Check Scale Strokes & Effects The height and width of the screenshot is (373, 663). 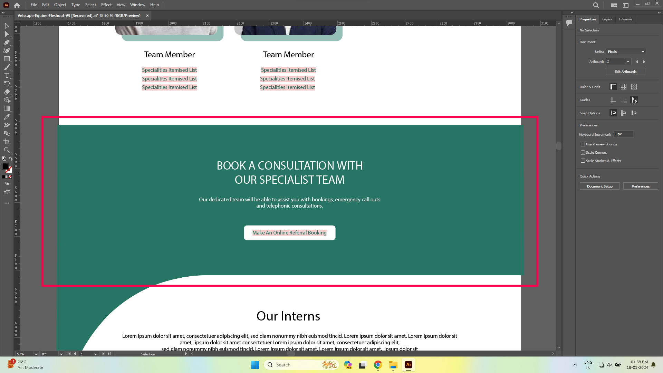click(x=583, y=161)
